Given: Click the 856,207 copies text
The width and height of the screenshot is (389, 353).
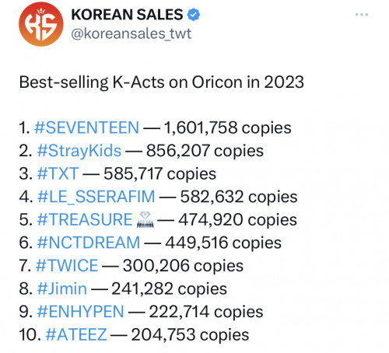Looking at the screenshot, I should pyautogui.click(x=205, y=151).
